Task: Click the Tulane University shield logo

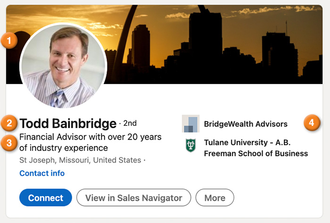Action: 190,146
